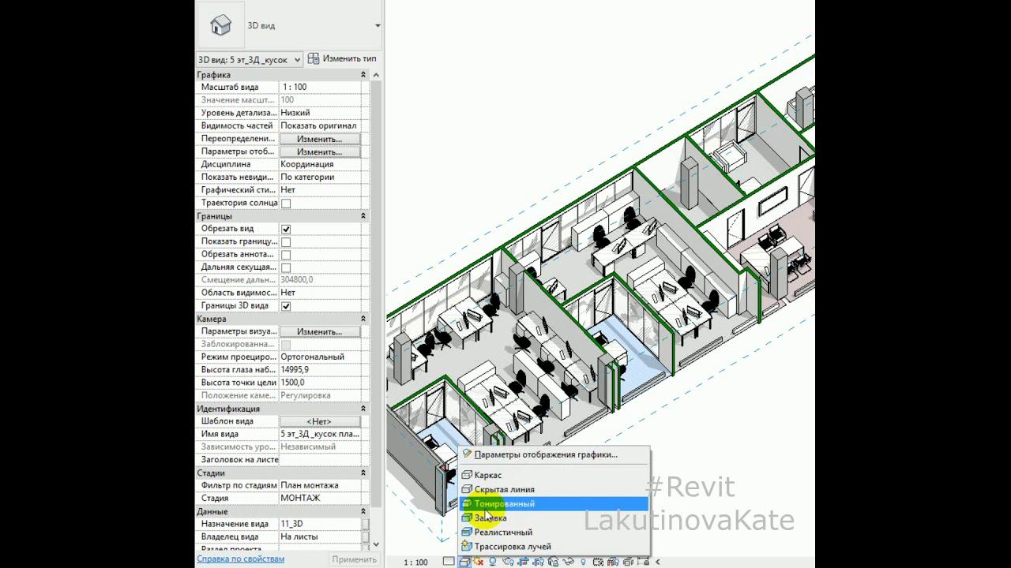Image resolution: width=1011 pixels, height=568 pixels.
Task: Click the properties scrollbar up arrow
Action: (376, 75)
